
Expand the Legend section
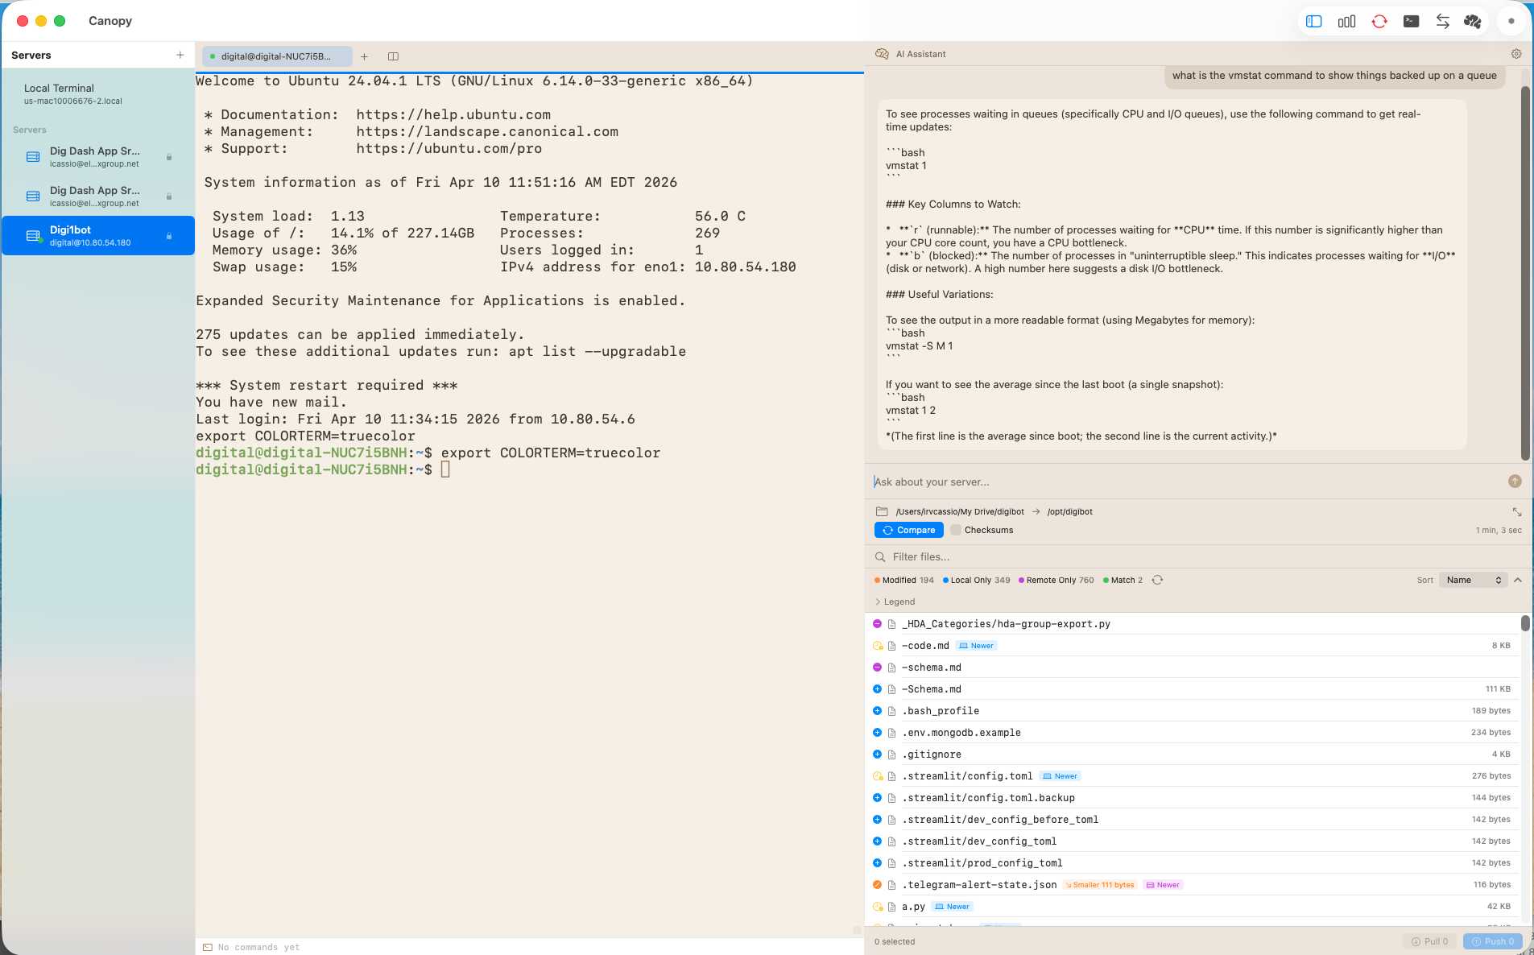pos(895,602)
